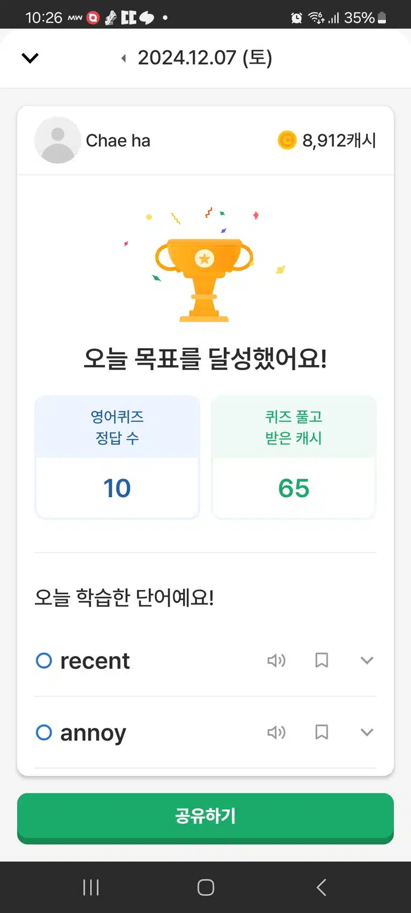Tap the 공유하기 share button

tap(205, 818)
